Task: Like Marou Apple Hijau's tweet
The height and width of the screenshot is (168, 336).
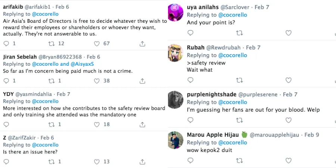Action: (x=288, y=160)
